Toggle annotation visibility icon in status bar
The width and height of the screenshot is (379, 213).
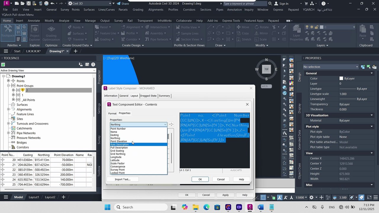pyautogui.click(x=279, y=197)
